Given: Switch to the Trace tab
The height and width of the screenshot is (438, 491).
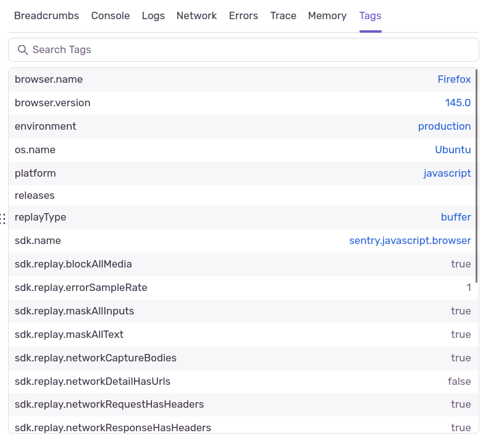Looking at the screenshot, I should 283,16.
